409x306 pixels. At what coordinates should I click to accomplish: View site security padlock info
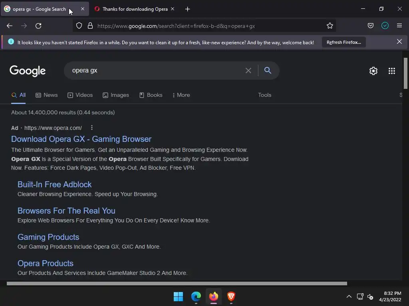tap(90, 26)
